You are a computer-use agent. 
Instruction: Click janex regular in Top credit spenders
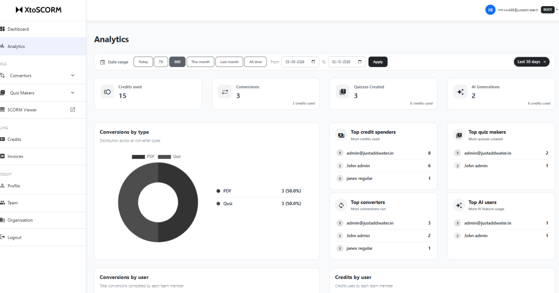pyautogui.click(x=359, y=178)
